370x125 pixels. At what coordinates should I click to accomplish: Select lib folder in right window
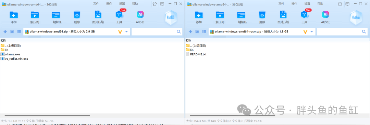[x=190, y=50]
